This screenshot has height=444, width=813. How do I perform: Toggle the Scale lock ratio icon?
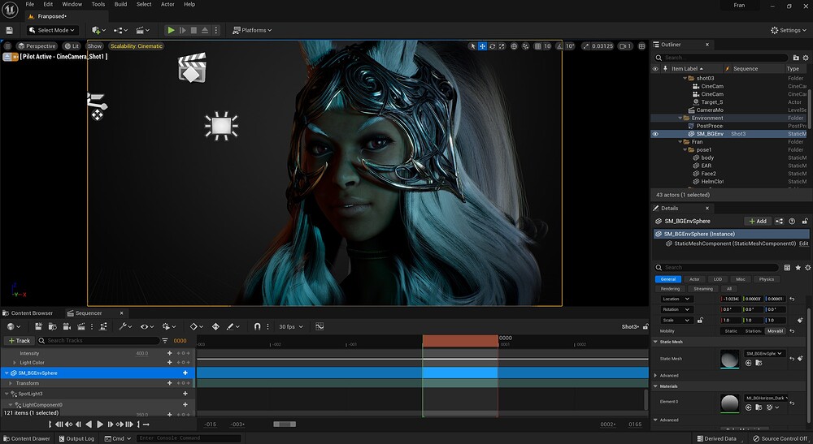(x=700, y=321)
